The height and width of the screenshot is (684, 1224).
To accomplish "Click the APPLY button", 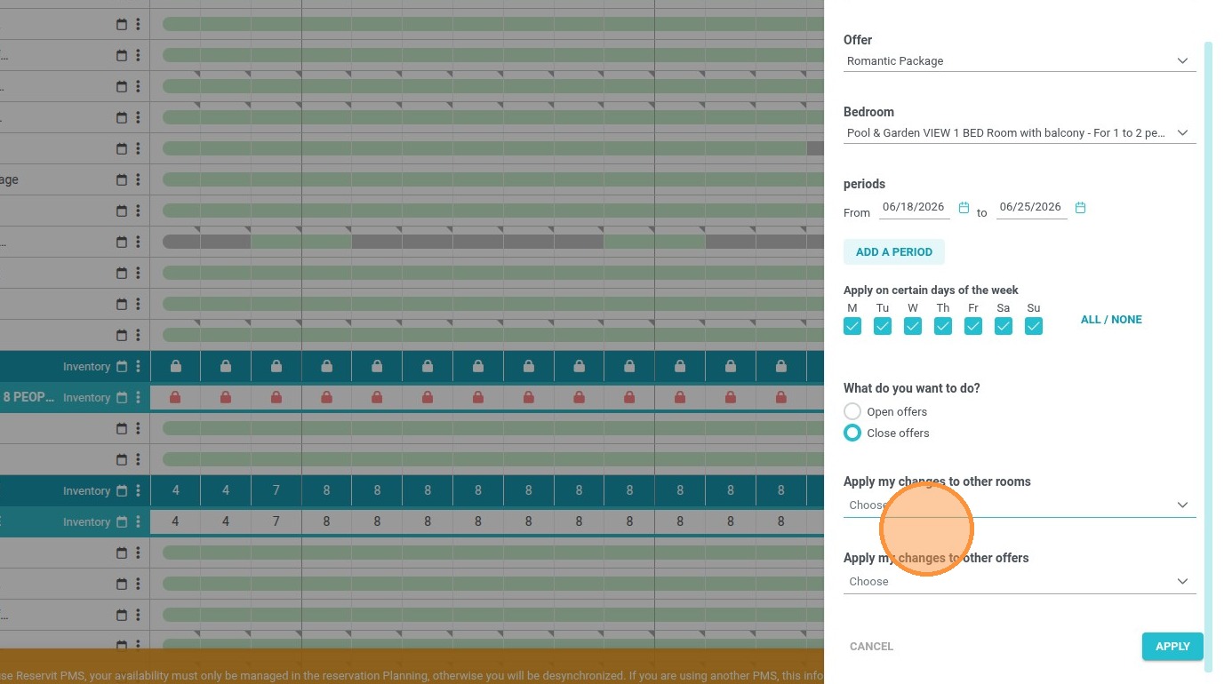I will click(x=1172, y=647).
